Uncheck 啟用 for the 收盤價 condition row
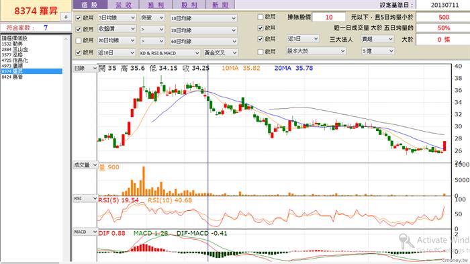This screenshot has height=264, width=470. (79, 30)
